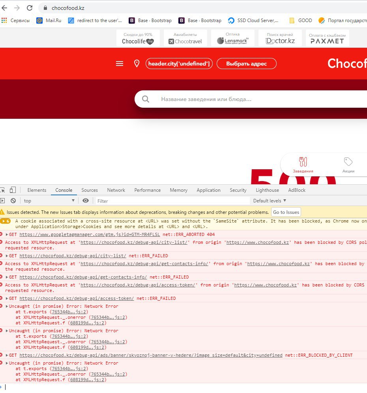367x393 pixels.
Task: Click the magnifier icon in search bar
Action: [x=146, y=99]
